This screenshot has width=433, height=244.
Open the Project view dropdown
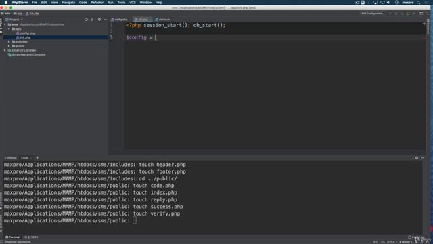click(x=14, y=20)
